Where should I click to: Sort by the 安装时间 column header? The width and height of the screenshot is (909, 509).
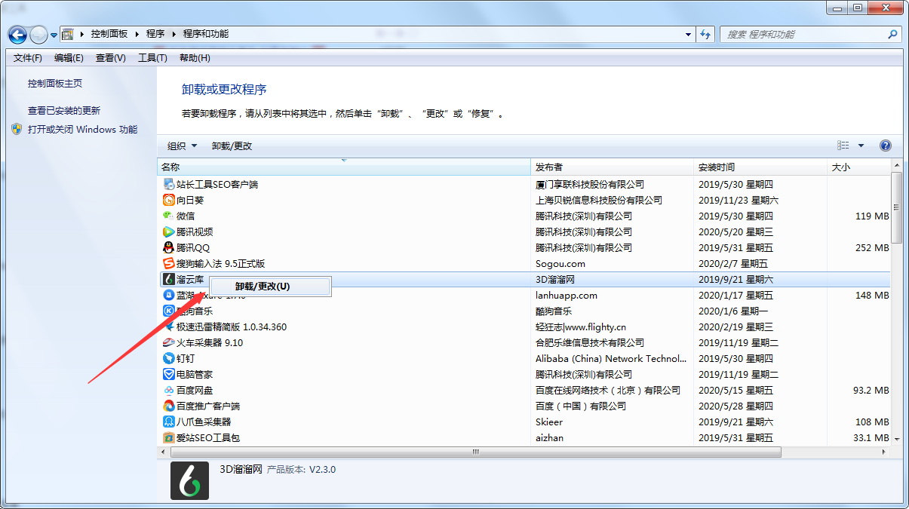point(760,167)
